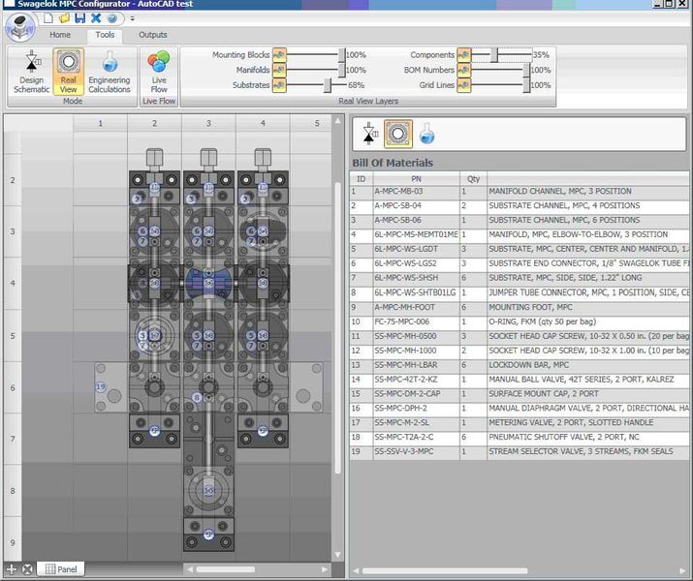Create a new file from quick toolbar
Image resolution: width=693 pixels, height=581 pixels.
point(48,18)
